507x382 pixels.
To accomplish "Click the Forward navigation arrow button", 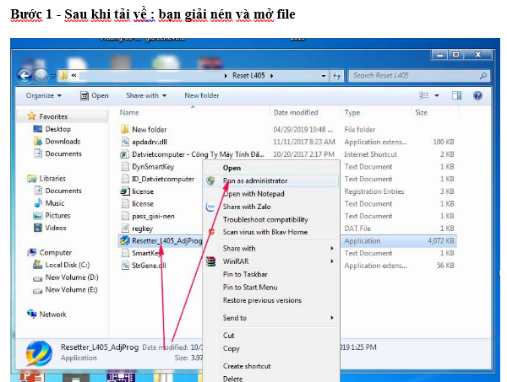I will tap(43, 76).
